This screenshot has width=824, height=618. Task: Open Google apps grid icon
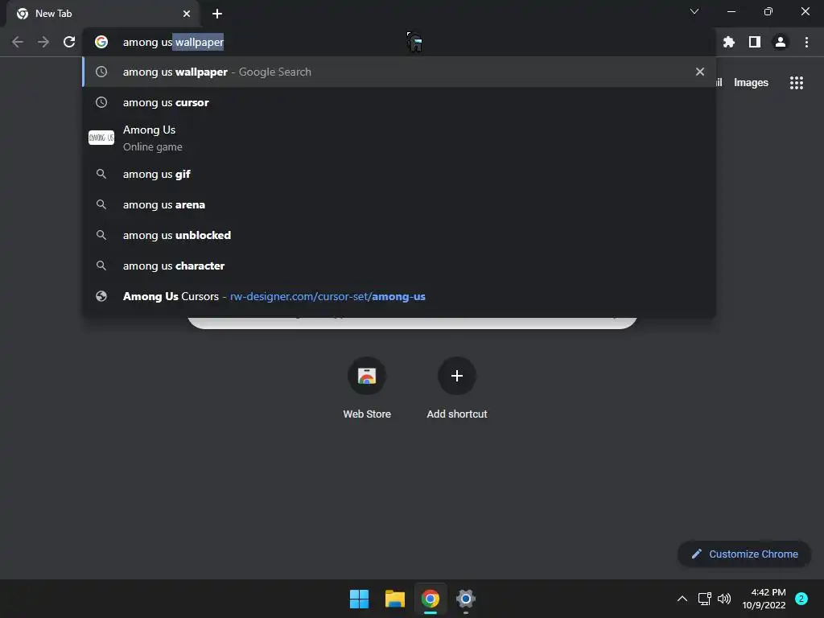pyautogui.click(x=797, y=83)
